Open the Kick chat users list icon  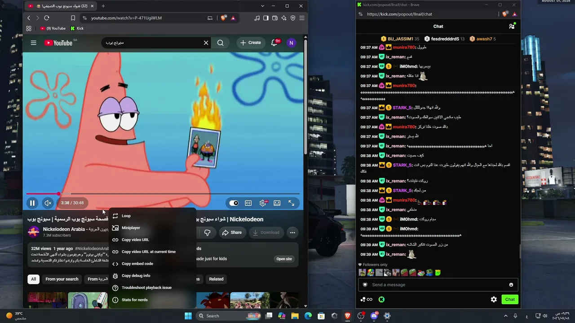(512, 26)
